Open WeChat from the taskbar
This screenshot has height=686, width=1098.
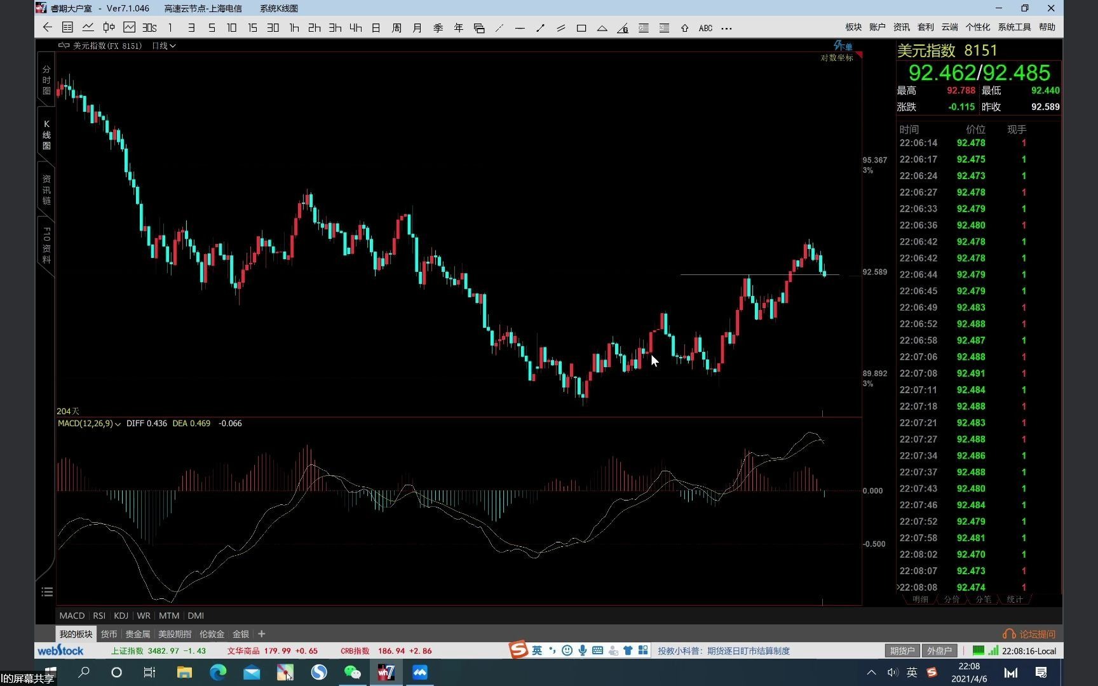coord(352,672)
